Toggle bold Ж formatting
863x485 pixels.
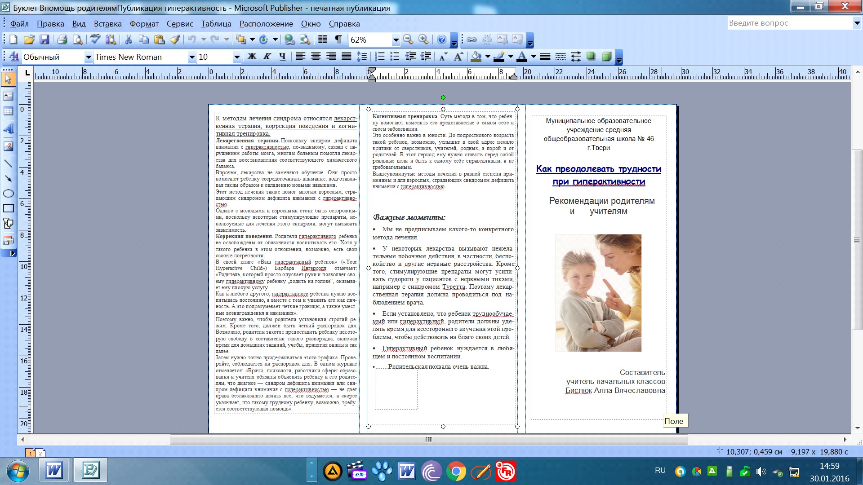(x=252, y=57)
